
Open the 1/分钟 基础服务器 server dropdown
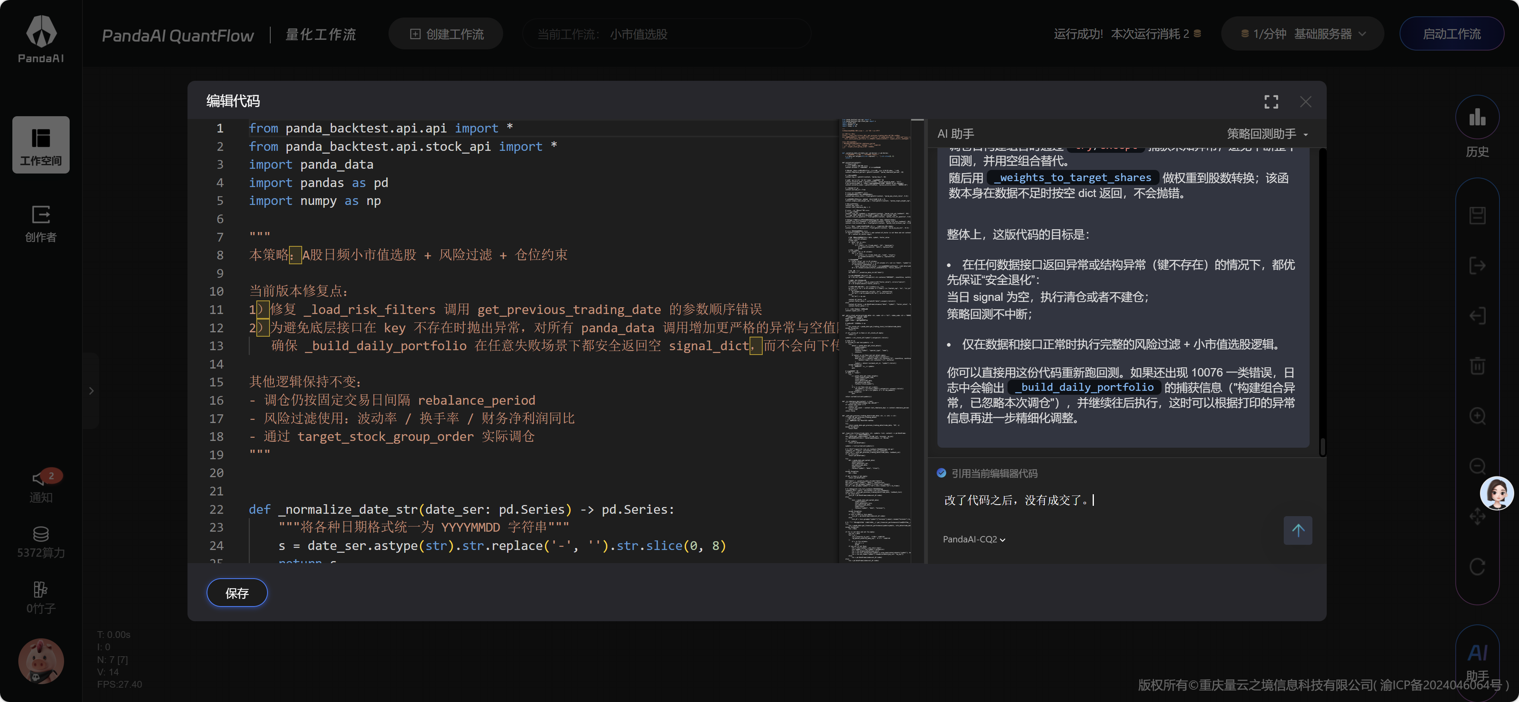[x=1302, y=34]
